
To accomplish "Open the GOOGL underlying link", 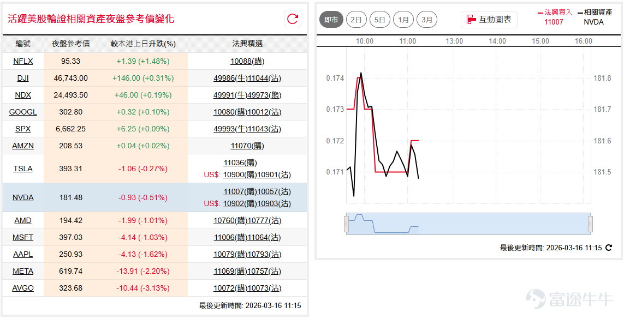I will click(23, 112).
